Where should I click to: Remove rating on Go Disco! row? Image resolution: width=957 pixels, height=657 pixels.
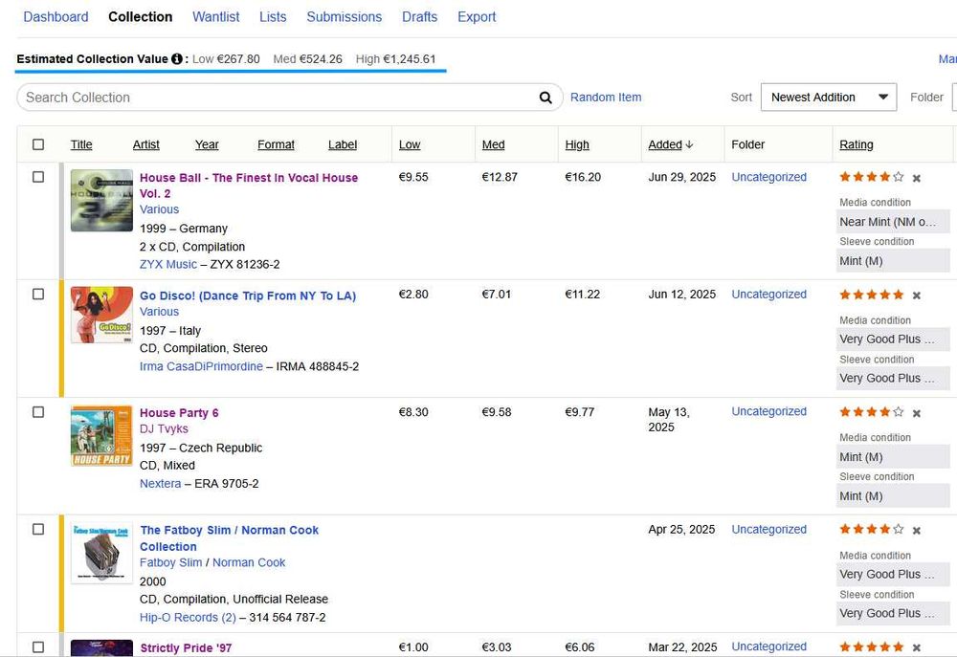click(917, 296)
